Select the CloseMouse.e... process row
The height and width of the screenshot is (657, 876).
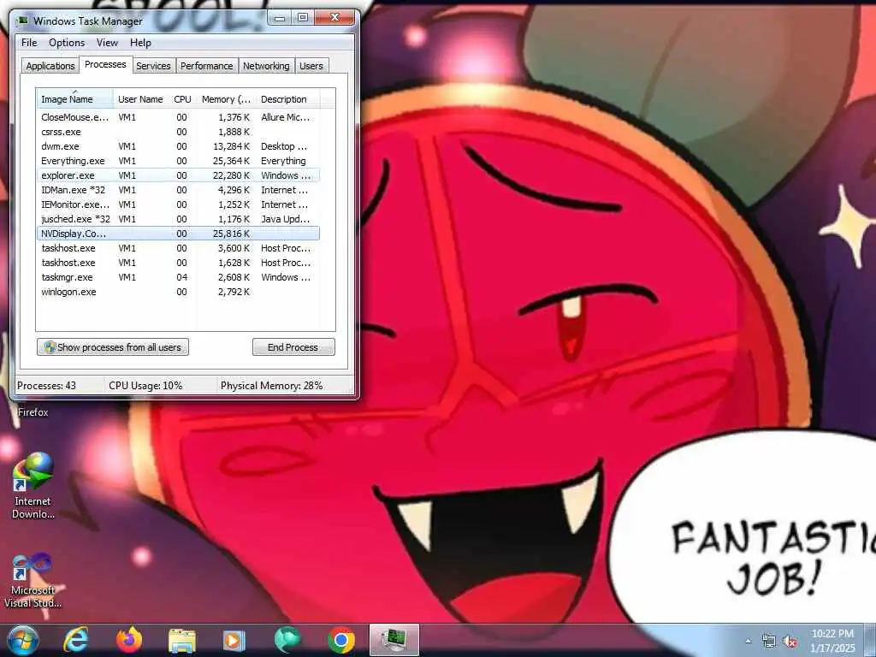click(x=178, y=117)
